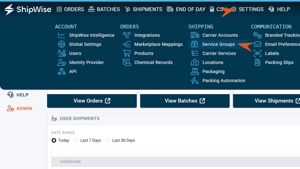Image resolution: width=300 pixels, height=169 pixels.
Task: Click the View Orders button
Action: [x=92, y=101]
